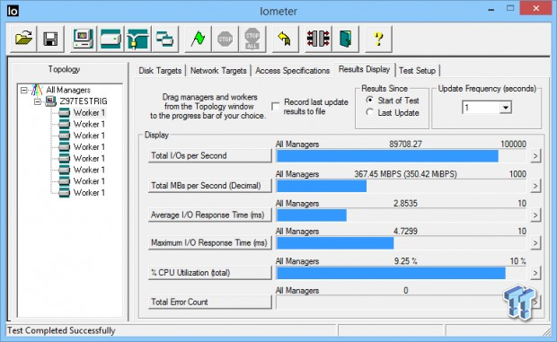
Task: Click the Total I/Os per Second button
Action: [x=209, y=156]
